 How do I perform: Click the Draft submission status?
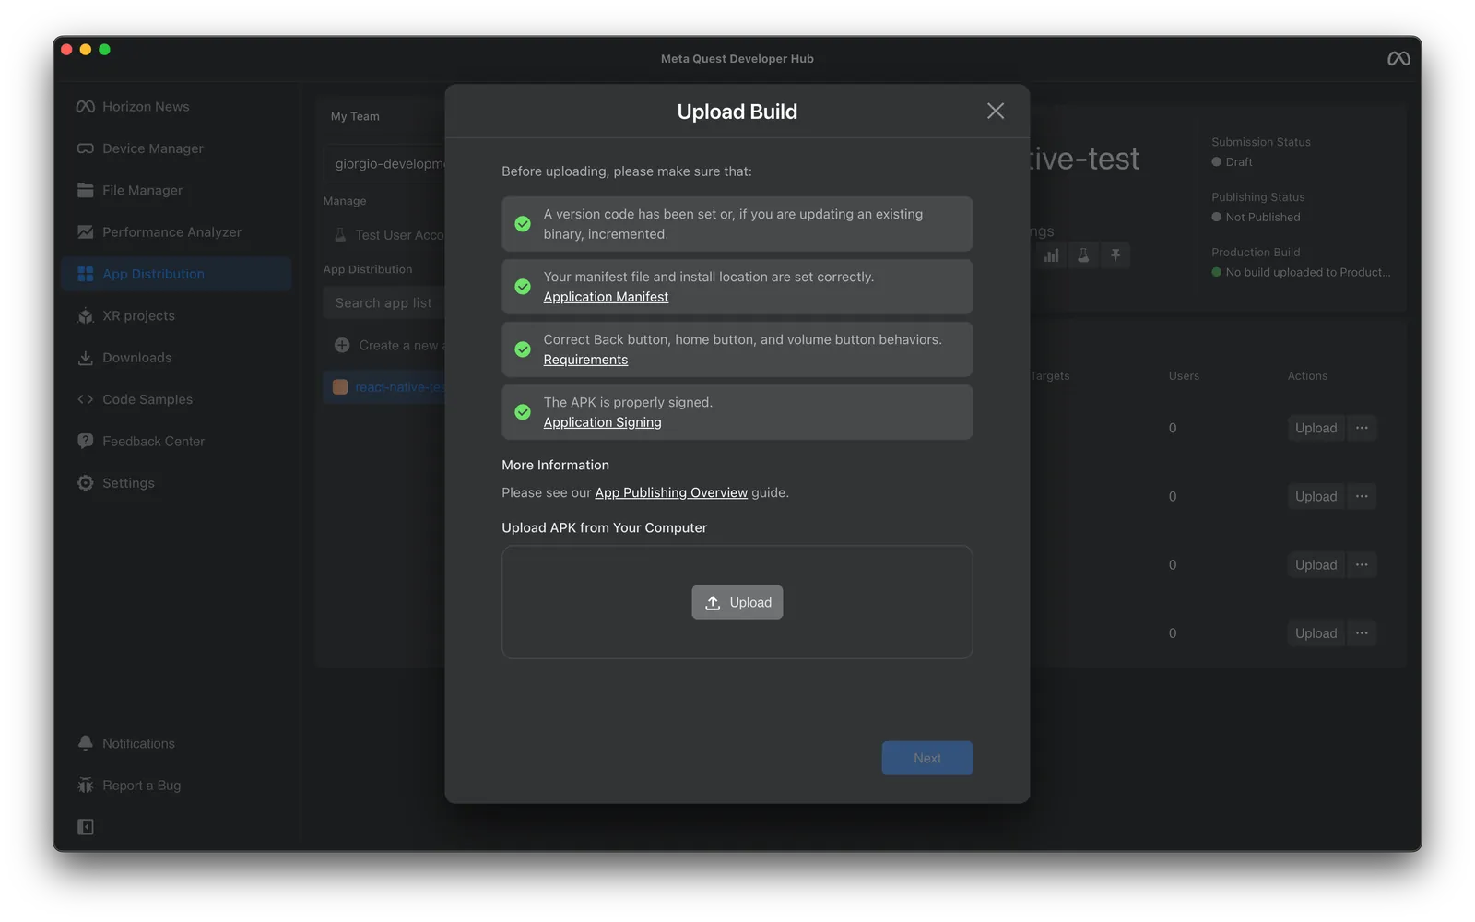click(x=1233, y=162)
